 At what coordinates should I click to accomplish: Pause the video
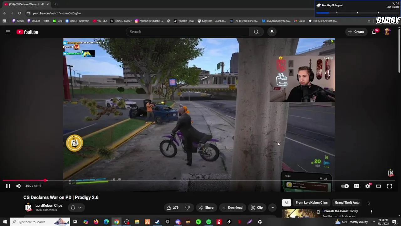(x=8, y=186)
